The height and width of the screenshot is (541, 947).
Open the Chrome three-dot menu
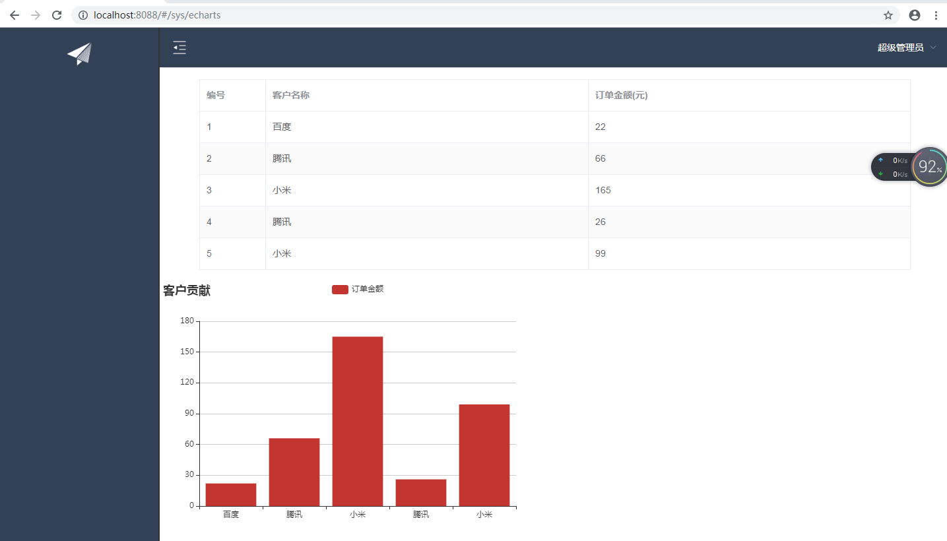[936, 15]
